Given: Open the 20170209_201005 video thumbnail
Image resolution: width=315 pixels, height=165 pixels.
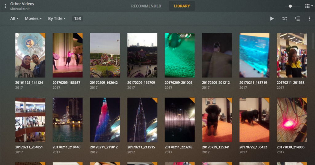Looking at the screenshot, I should coord(180,55).
